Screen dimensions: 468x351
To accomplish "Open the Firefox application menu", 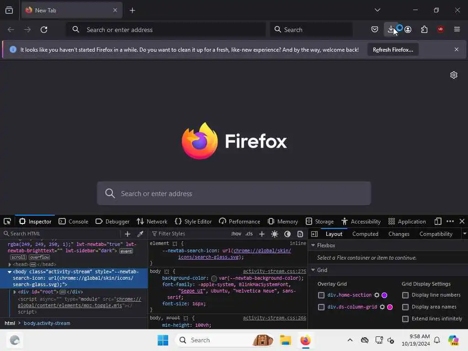I will coord(457,29).
